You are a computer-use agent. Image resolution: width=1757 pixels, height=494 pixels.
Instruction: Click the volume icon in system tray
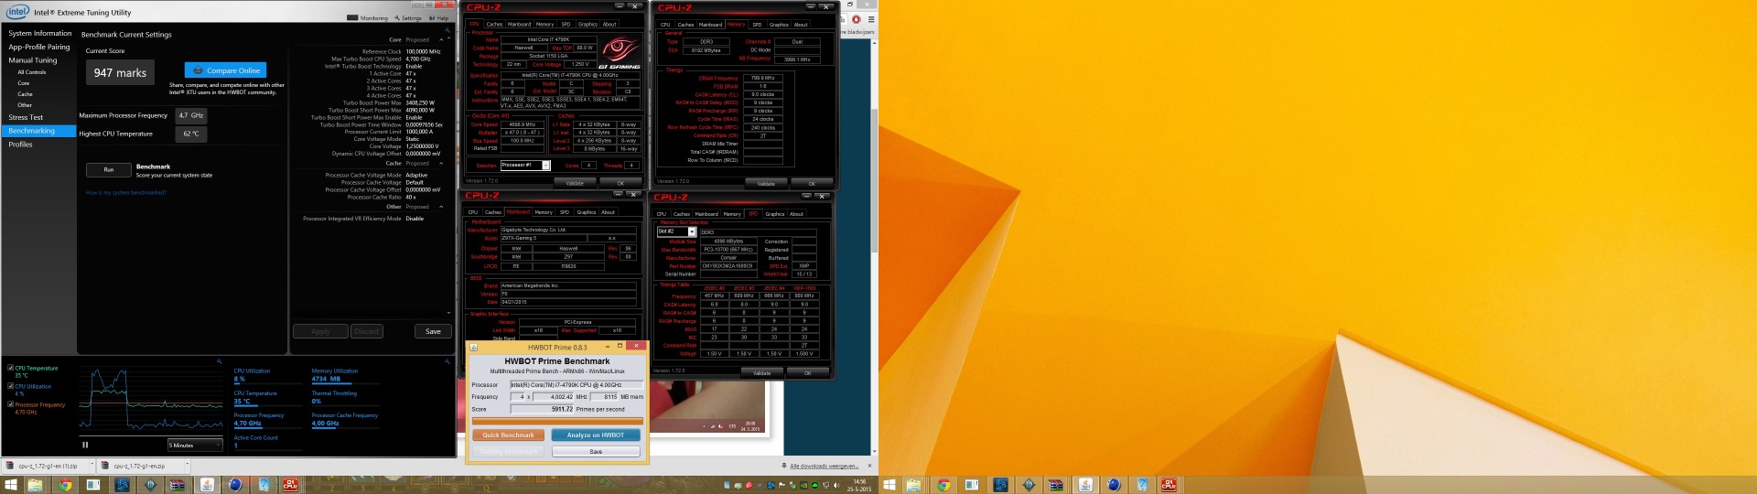(835, 485)
